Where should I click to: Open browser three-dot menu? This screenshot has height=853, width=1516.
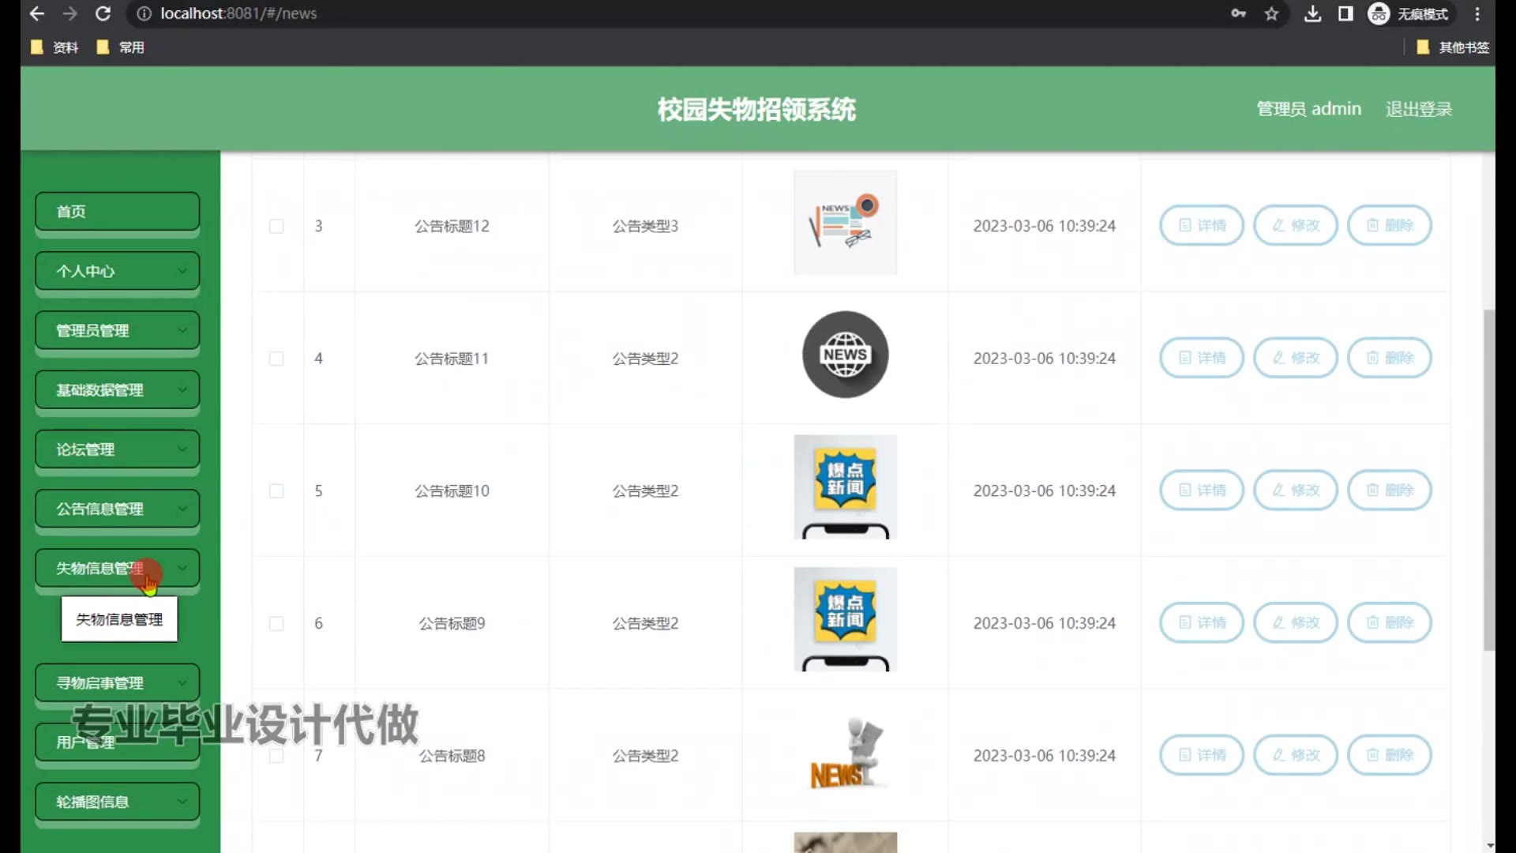pyautogui.click(x=1477, y=13)
